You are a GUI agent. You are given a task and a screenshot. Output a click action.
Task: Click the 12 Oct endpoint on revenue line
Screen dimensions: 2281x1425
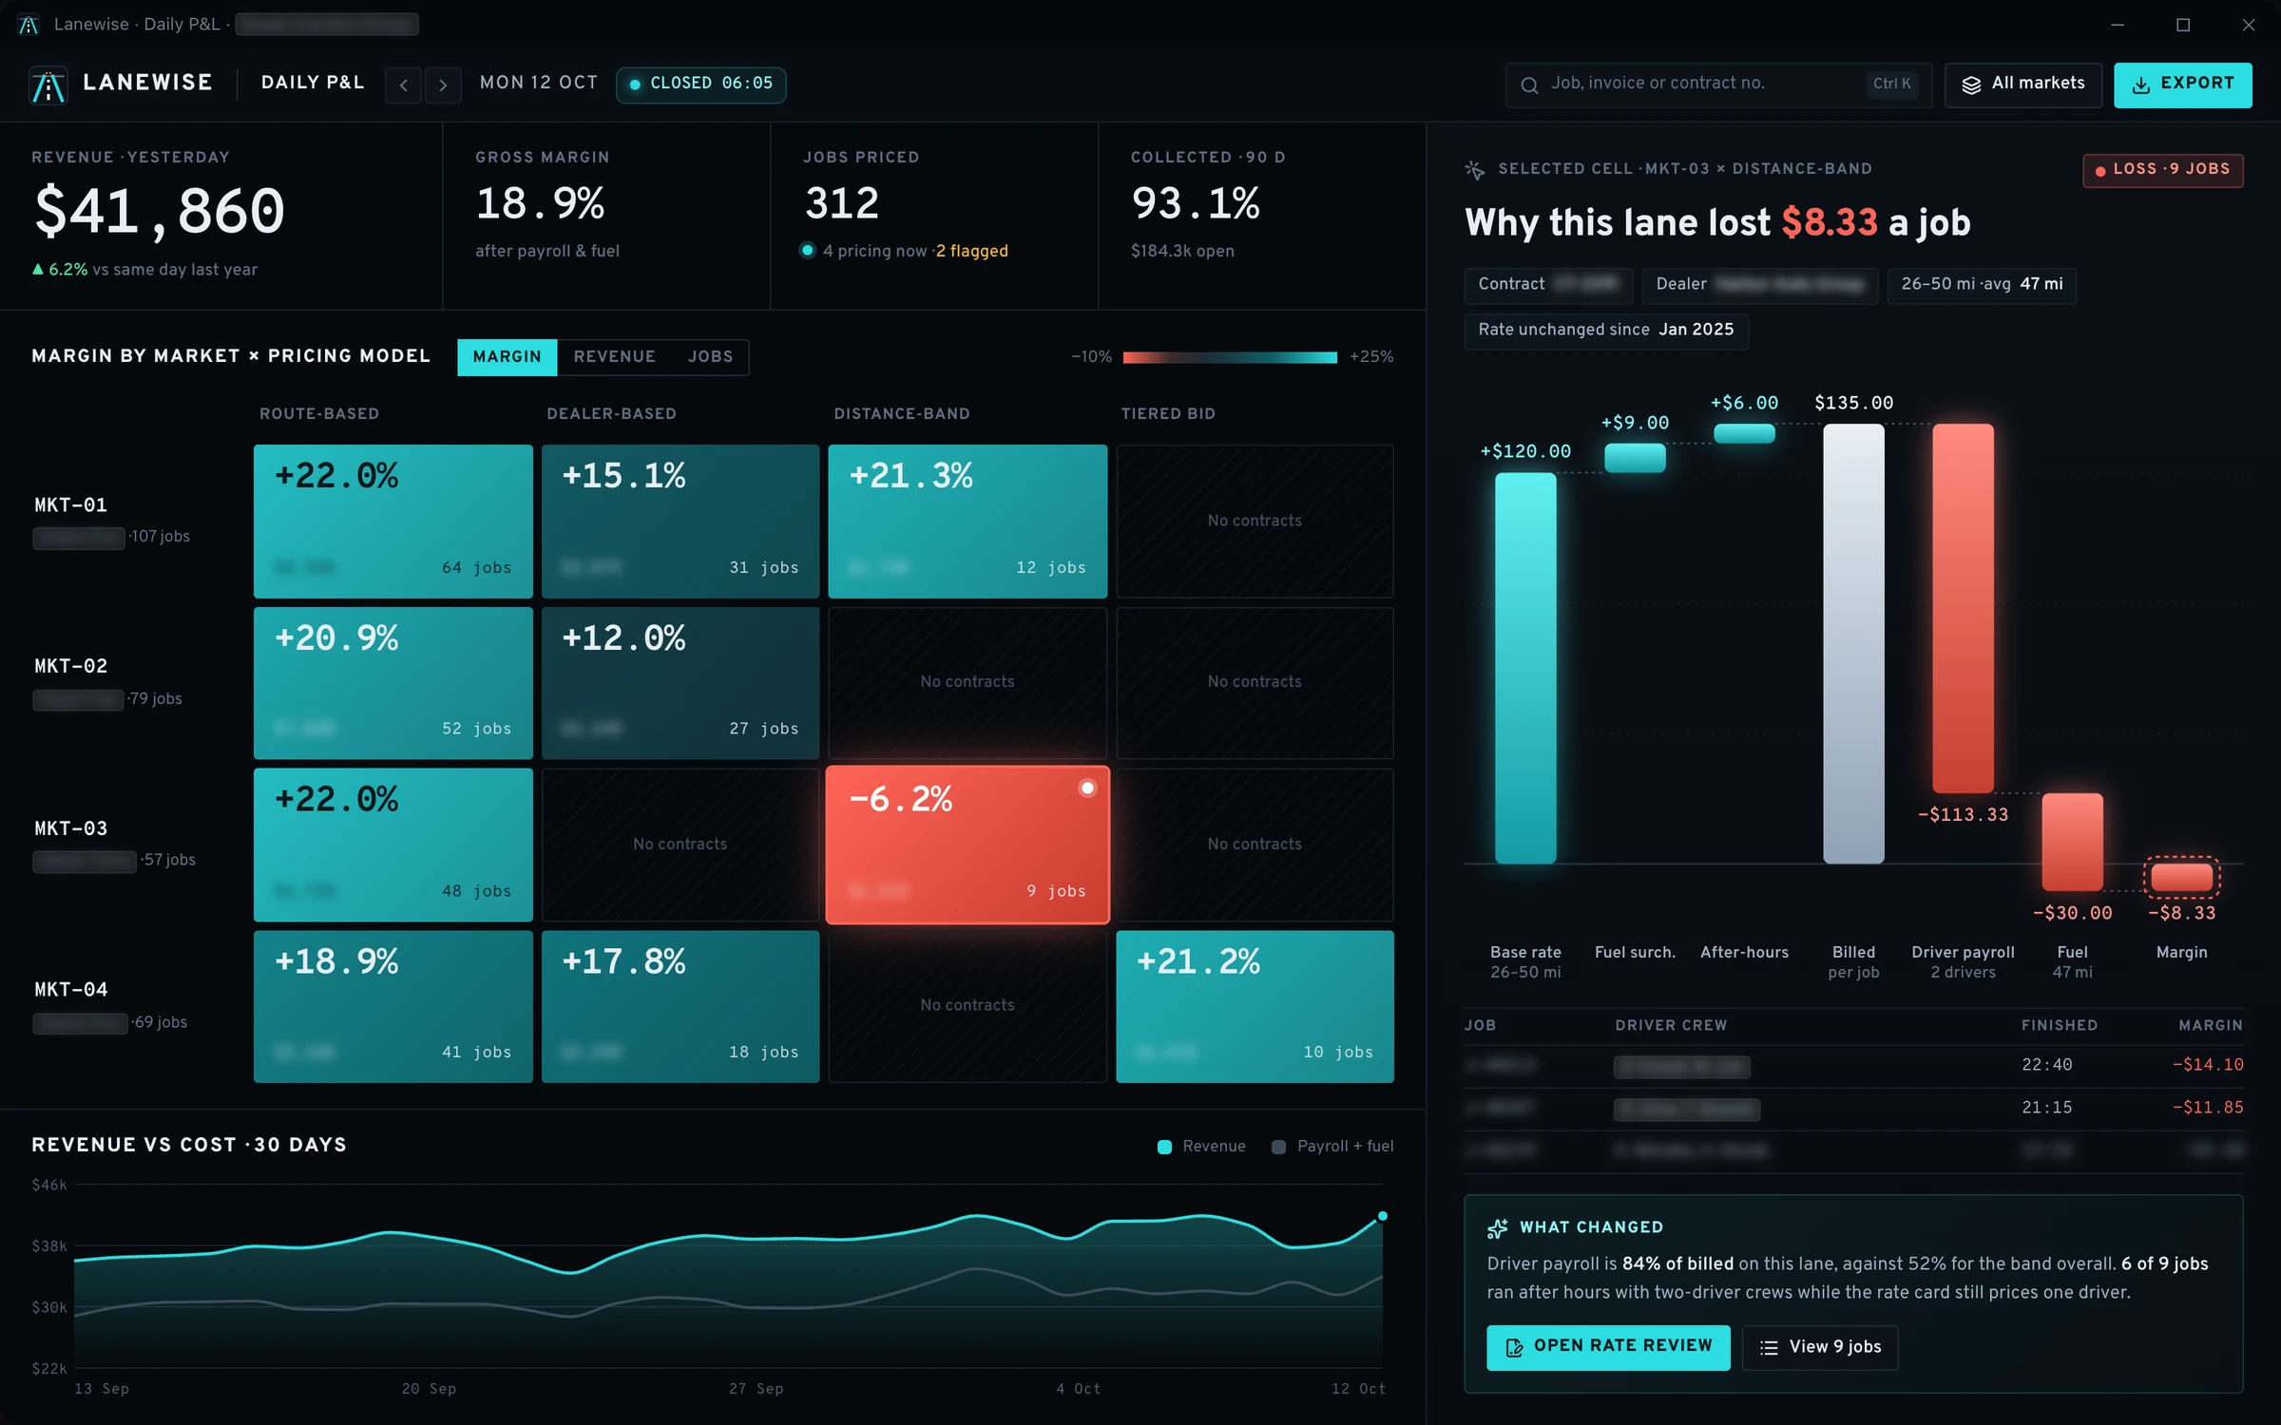pos(1383,1216)
